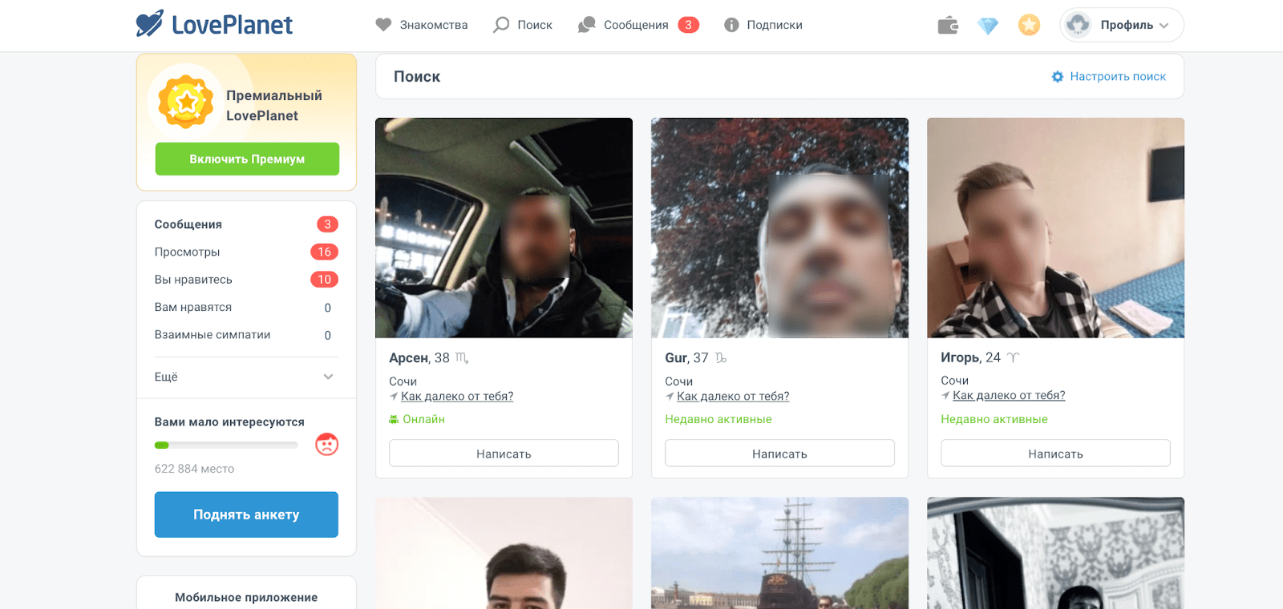Open the sailing ship profile photo
This screenshot has width=1283, height=609.
(x=779, y=553)
